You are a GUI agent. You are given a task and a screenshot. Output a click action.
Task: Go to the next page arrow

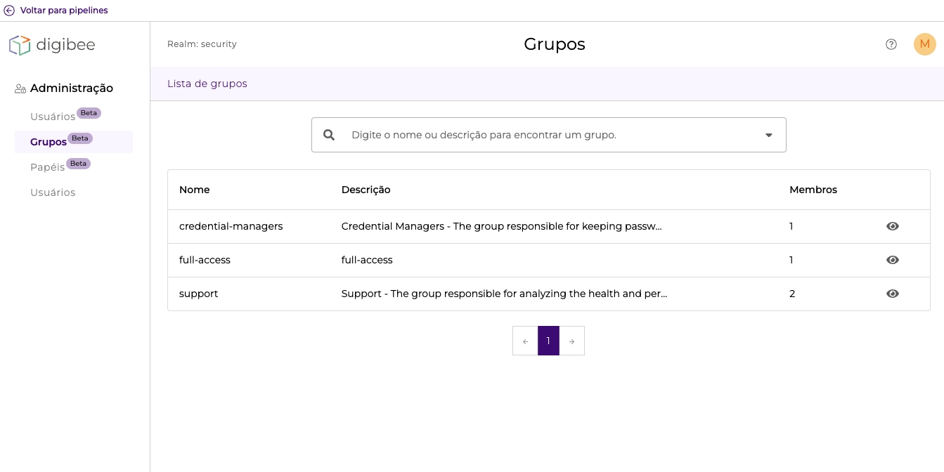point(572,341)
